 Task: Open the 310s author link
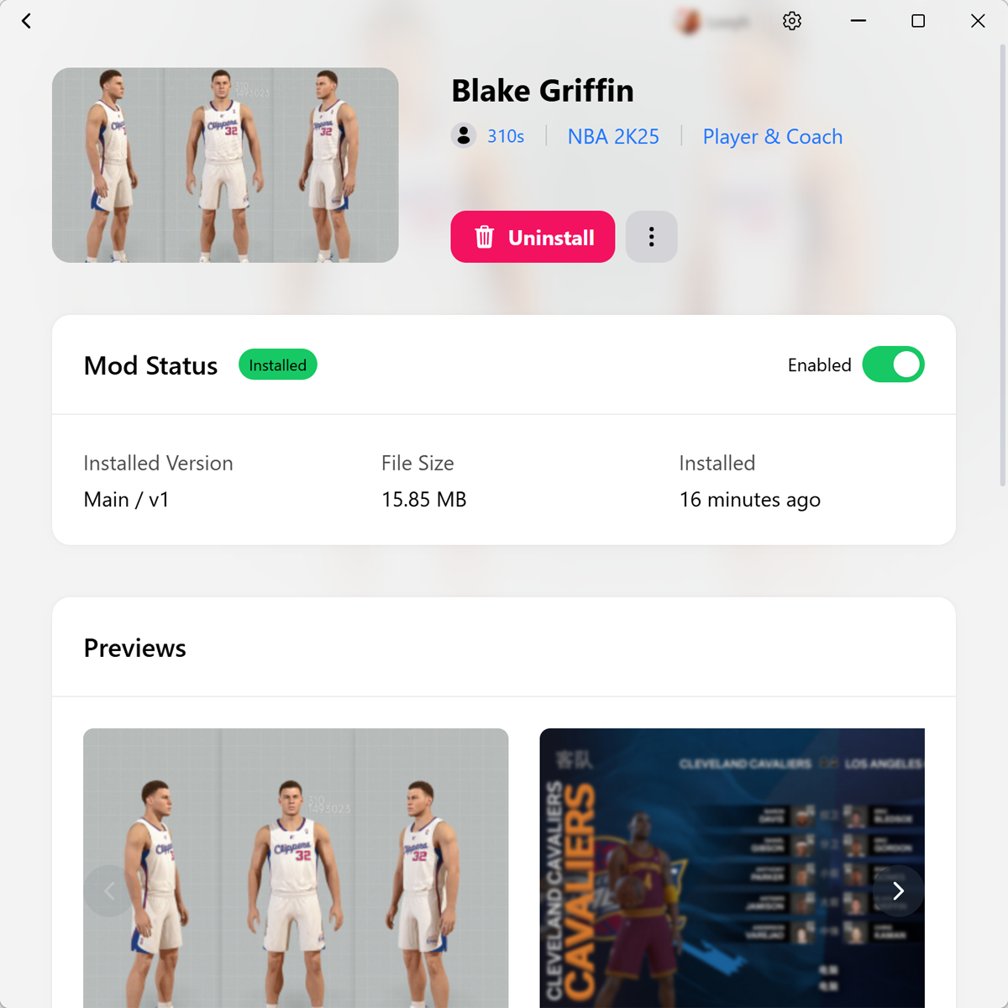pyautogui.click(x=506, y=136)
